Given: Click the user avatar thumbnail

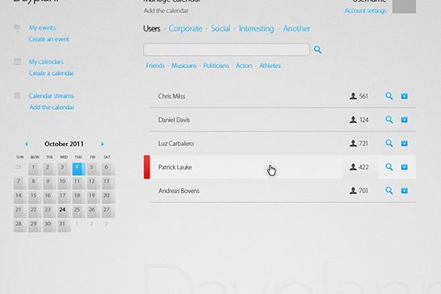Looking at the screenshot, I should point(404,6).
